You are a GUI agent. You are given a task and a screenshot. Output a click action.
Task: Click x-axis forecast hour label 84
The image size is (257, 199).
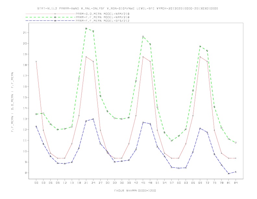coord(236,183)
